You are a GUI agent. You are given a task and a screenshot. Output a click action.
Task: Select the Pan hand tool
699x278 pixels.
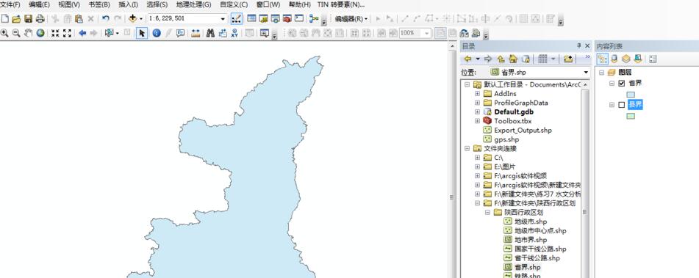(x=28, y=33)
